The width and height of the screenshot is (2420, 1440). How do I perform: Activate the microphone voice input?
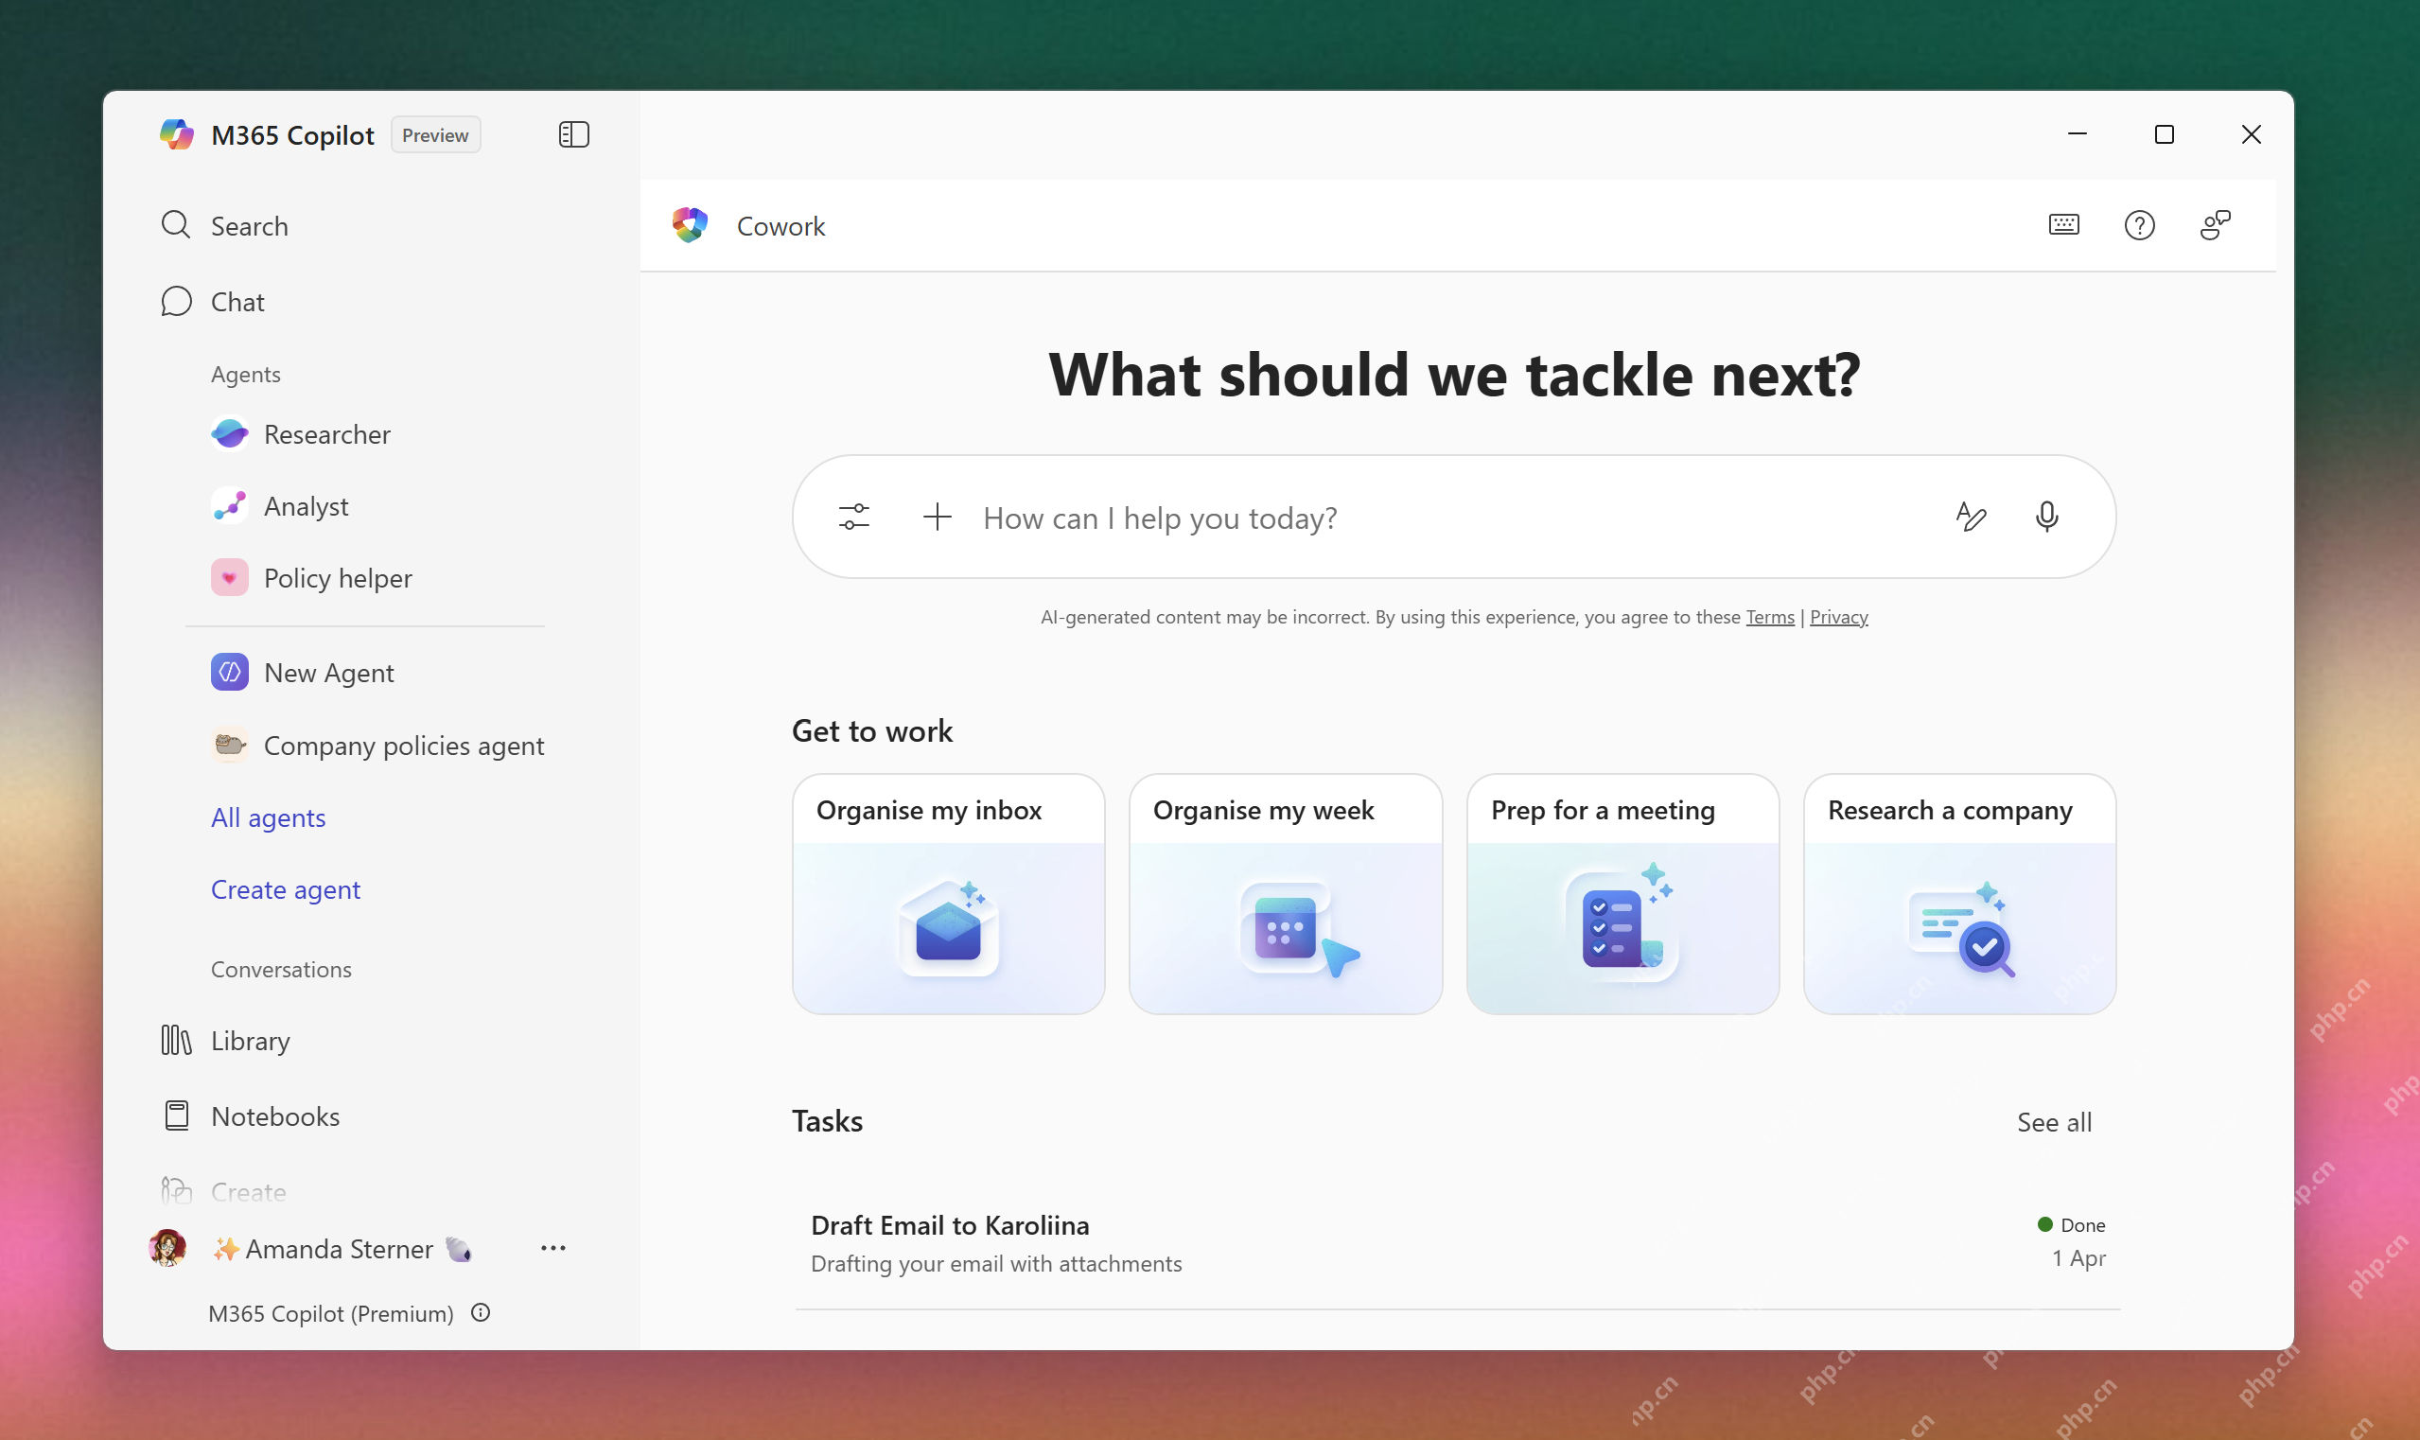[x=2046, y=517]
